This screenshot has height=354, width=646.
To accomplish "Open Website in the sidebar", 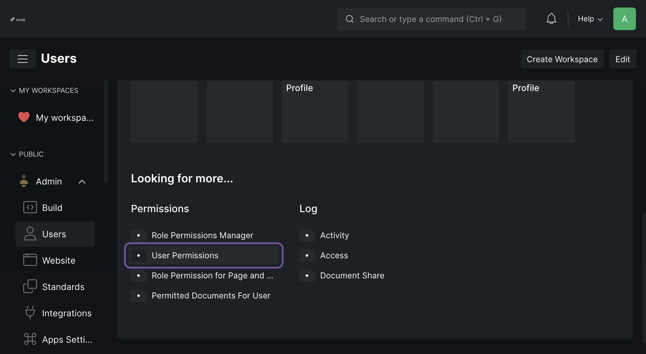I will point(55,260).
